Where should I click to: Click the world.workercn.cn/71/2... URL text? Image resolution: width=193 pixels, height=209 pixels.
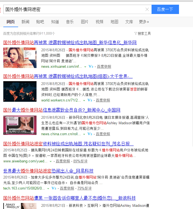pos(61,100)
